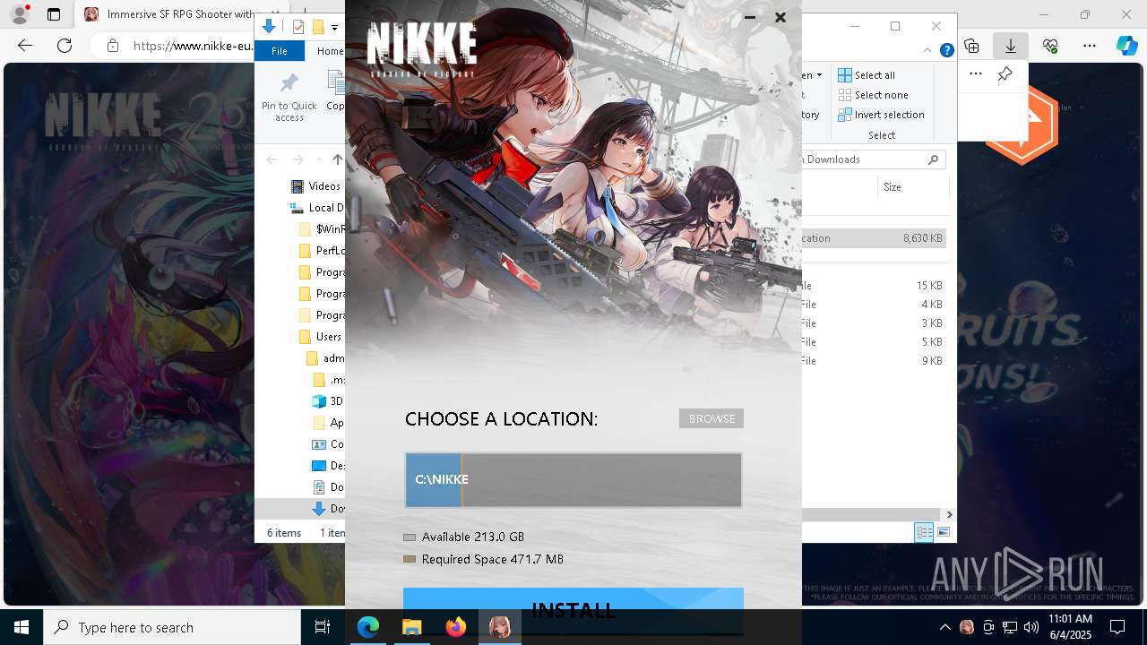The height and width of the screenshot is (645, 1147).
Task: Select Local Disk in Explorer tree
Action: click(317, 208)
